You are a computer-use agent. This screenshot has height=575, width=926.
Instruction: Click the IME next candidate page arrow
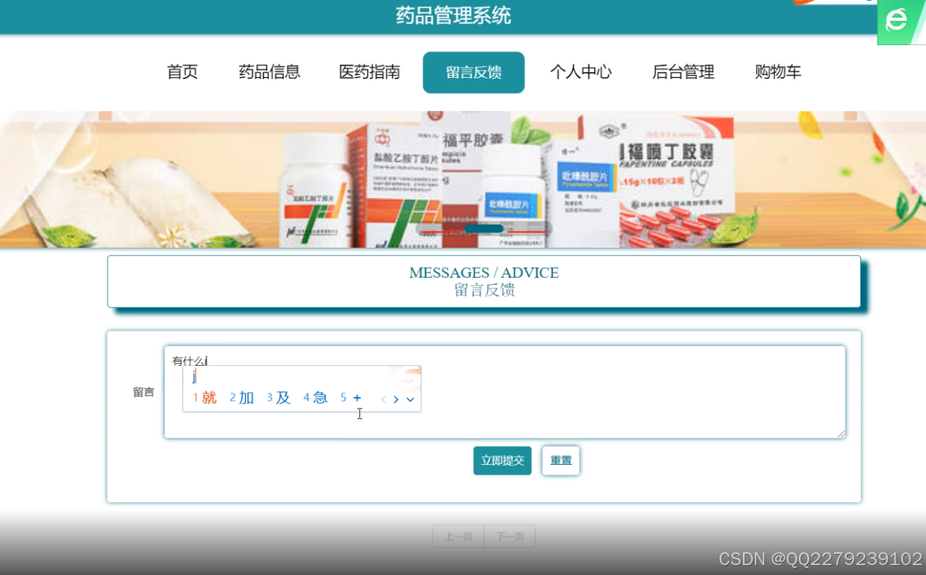point(396,398)
